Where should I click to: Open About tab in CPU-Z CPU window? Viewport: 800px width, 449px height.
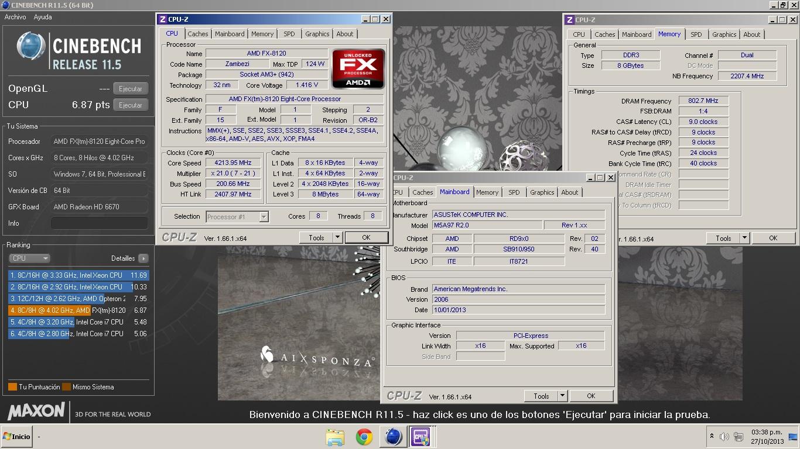(345, 34)
